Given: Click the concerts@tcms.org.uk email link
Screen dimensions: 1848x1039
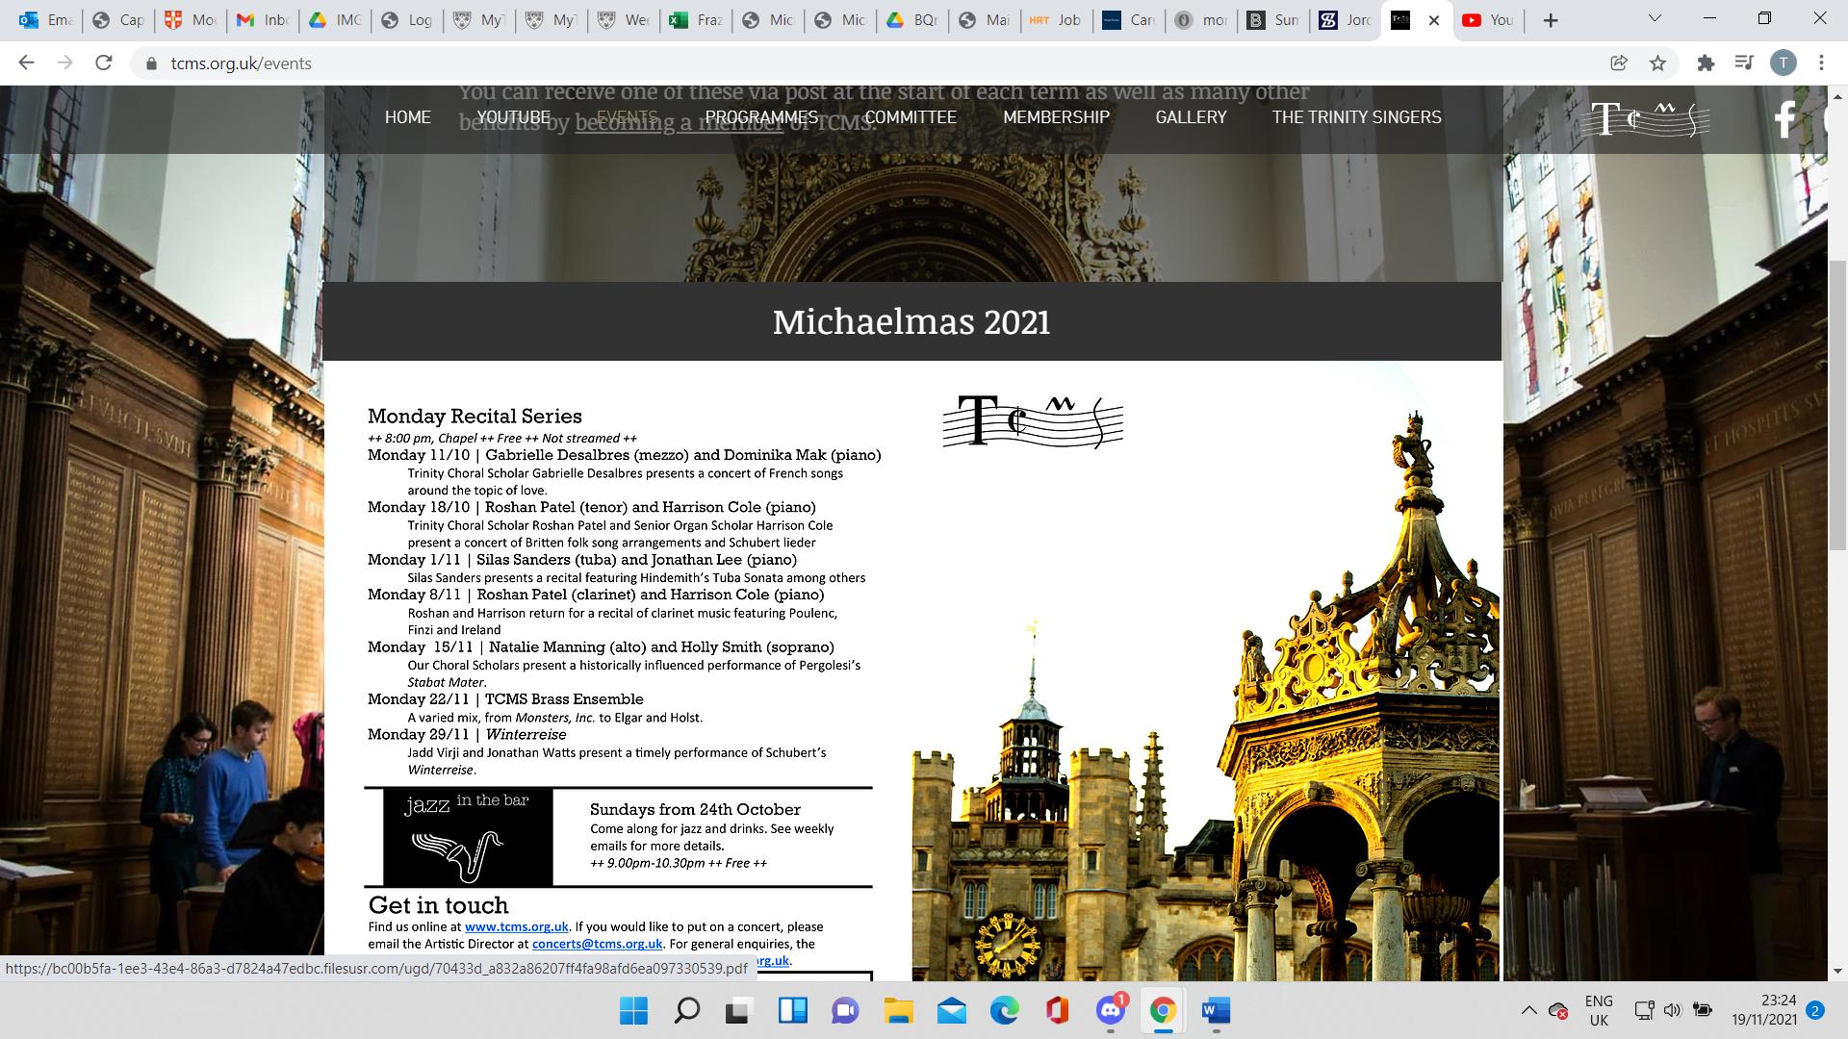Looking at the screenshot, I should pos(597,944).
